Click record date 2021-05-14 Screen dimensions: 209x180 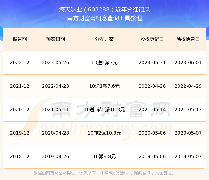(152, 110)
